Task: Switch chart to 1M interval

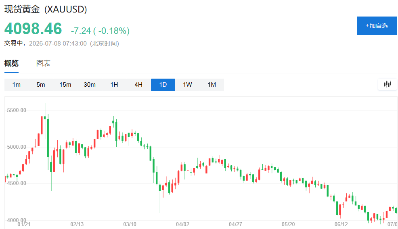Action: tap(212, 85)
